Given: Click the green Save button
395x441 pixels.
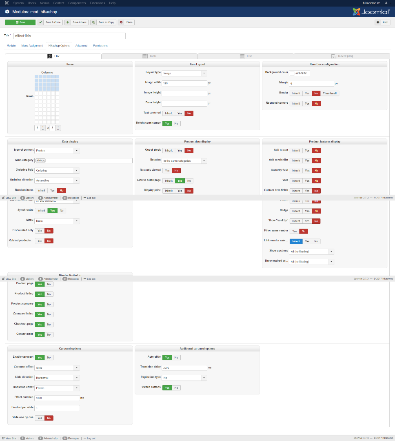Looking at the screenshot, I should click(x=20, y=22).
